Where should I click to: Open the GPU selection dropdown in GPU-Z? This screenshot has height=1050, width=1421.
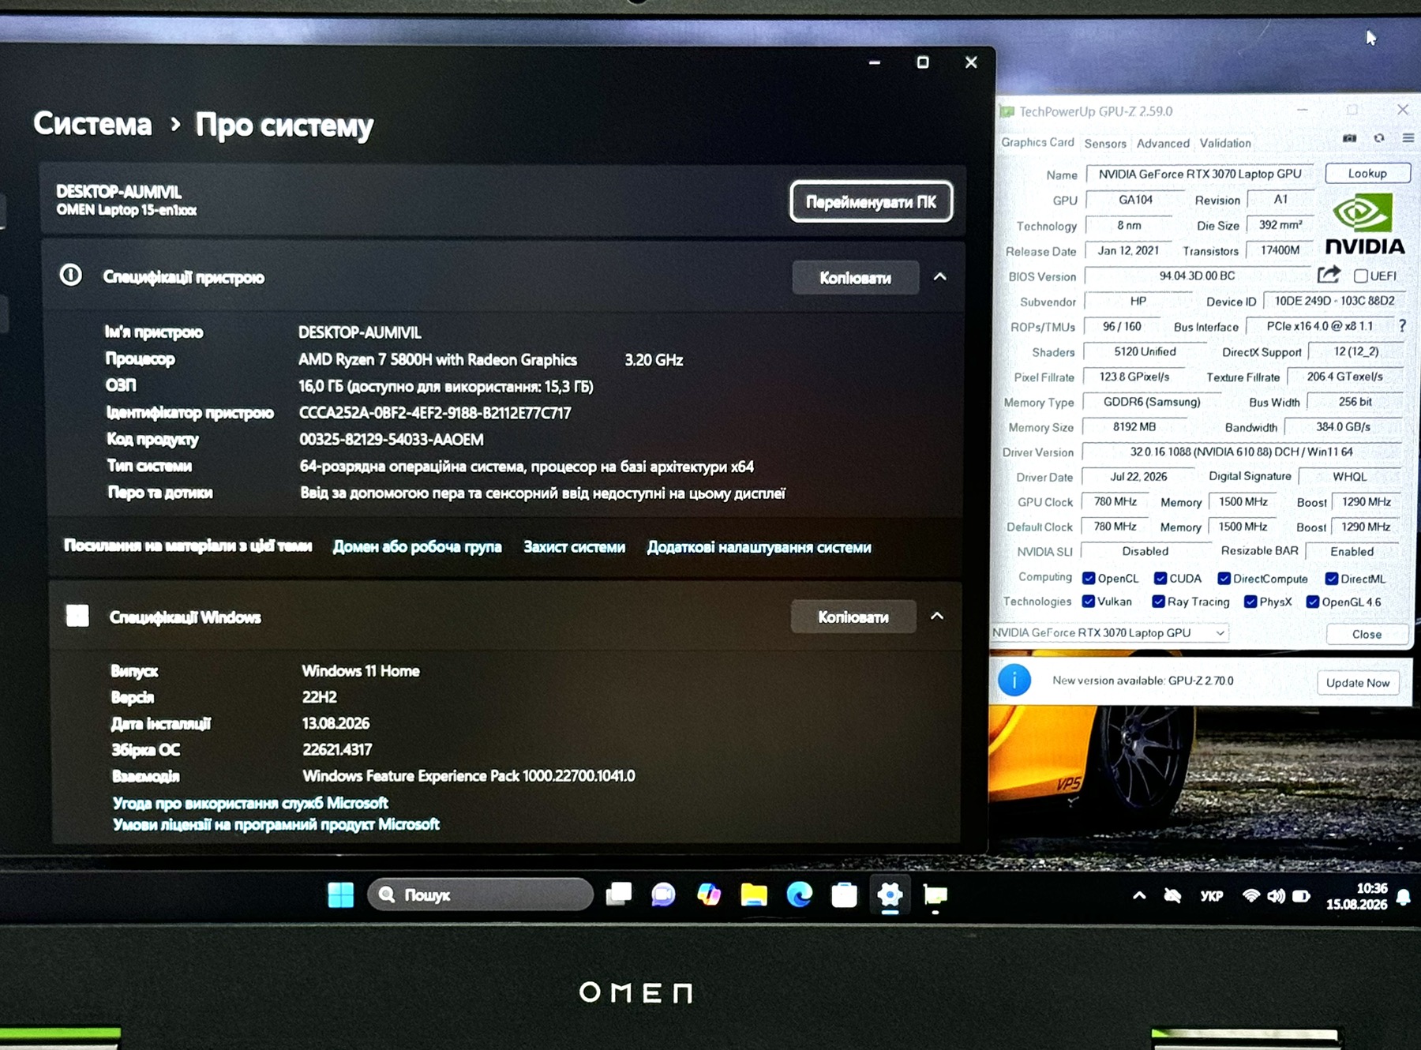tap(1109, 632)
